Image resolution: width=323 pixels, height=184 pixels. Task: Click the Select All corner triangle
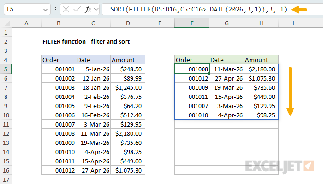(7, 23)
